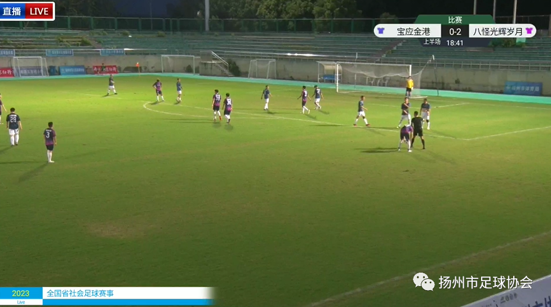Click the blue 直播 label

pos(12,11)
